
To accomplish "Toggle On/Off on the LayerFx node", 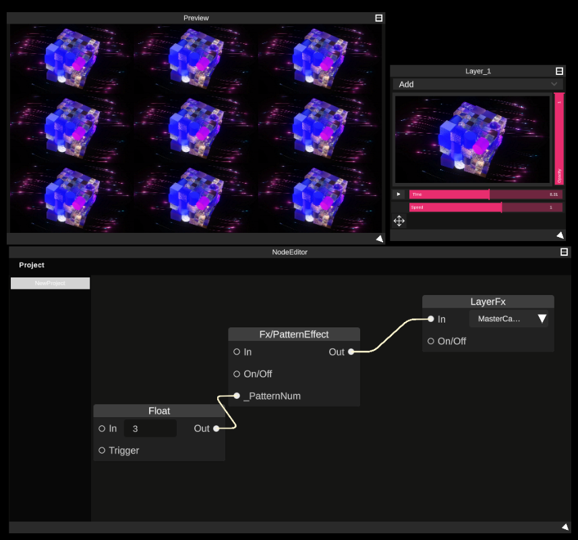I will click(430, 341).
